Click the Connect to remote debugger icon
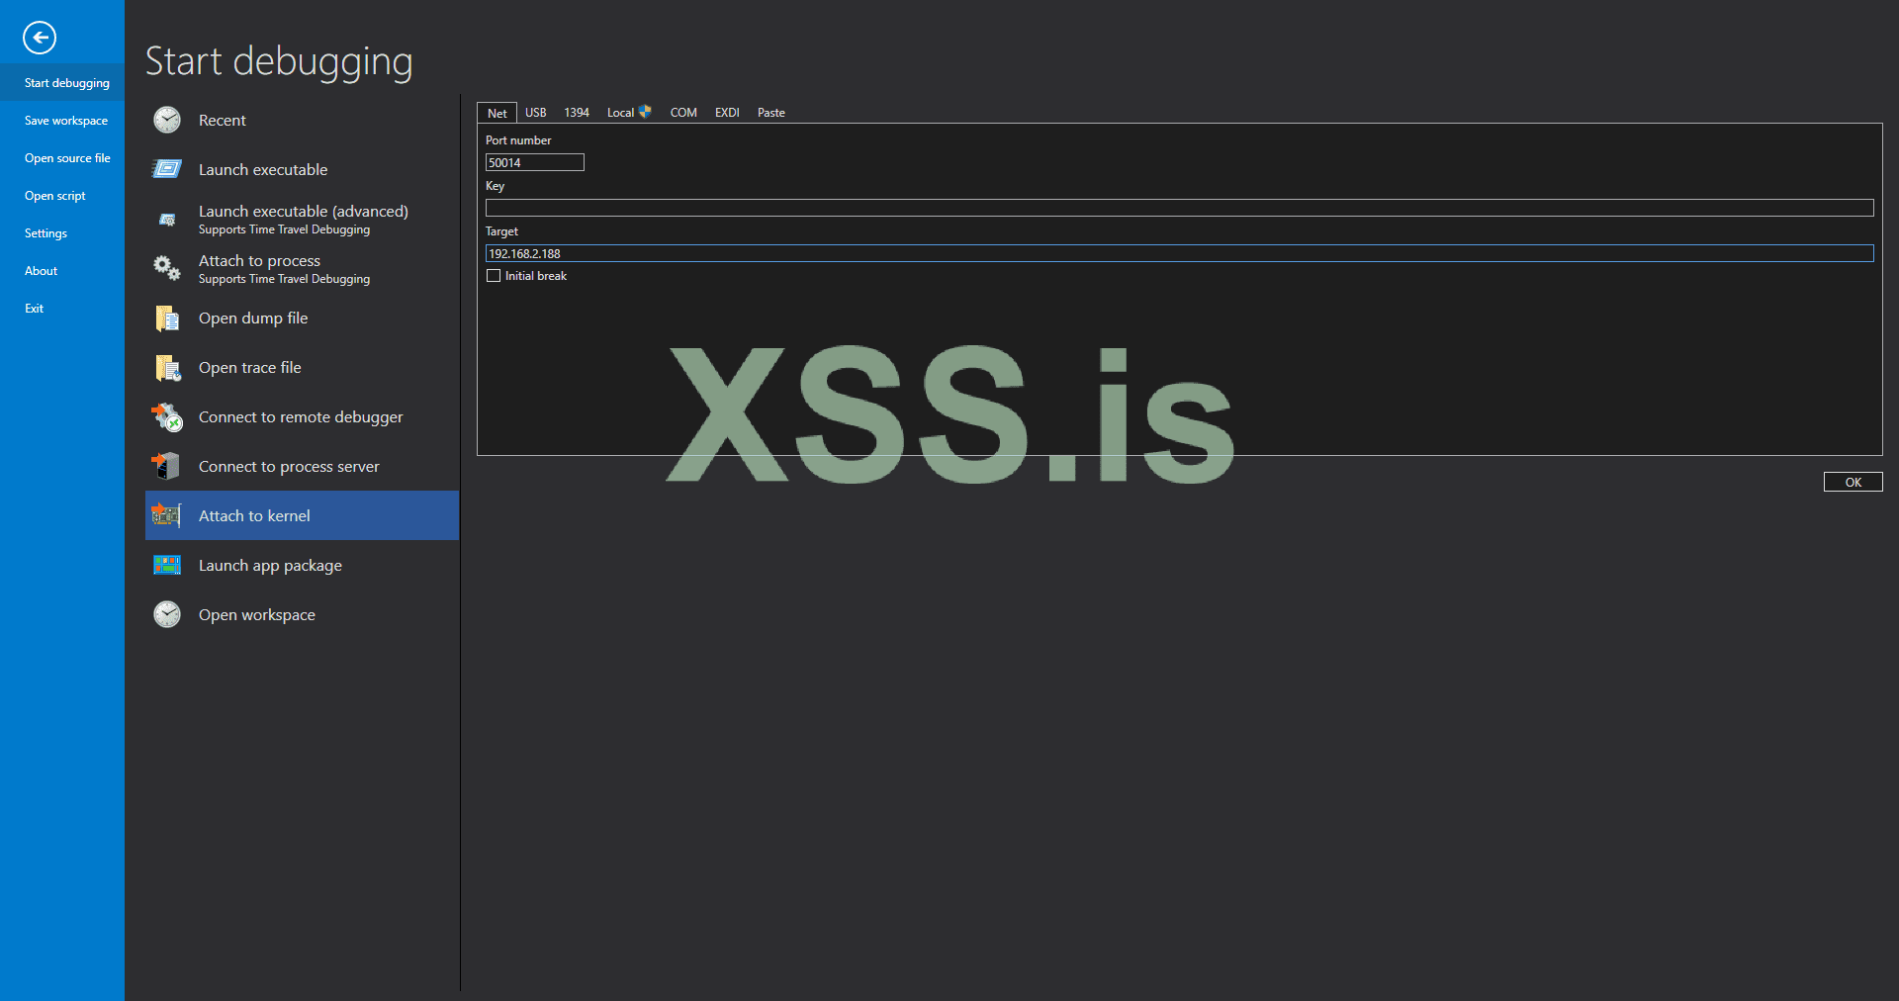Viewport: 1899px width, 1001px height. (167, 416)
